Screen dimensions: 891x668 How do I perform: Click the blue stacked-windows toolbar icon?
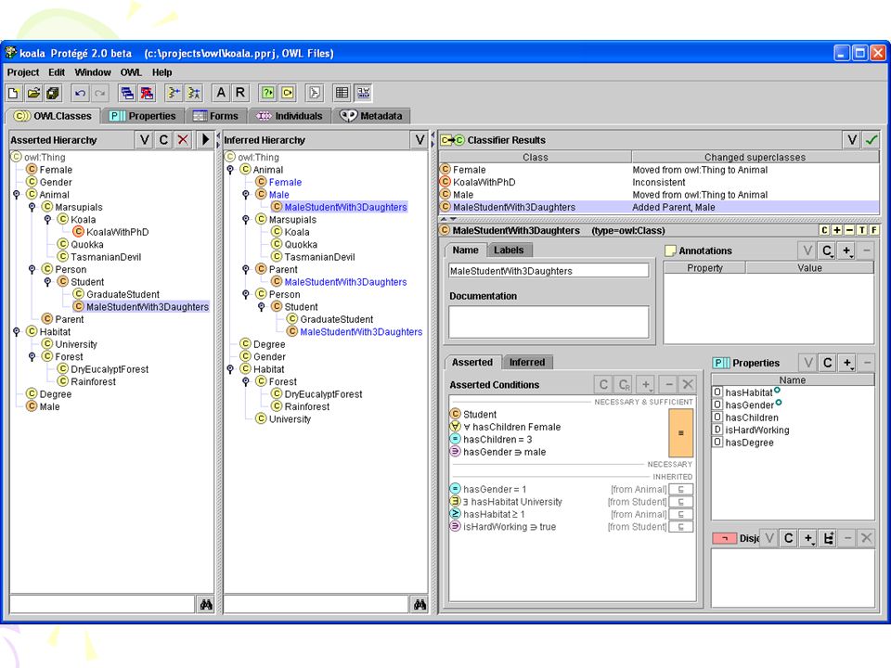(127, 93)
